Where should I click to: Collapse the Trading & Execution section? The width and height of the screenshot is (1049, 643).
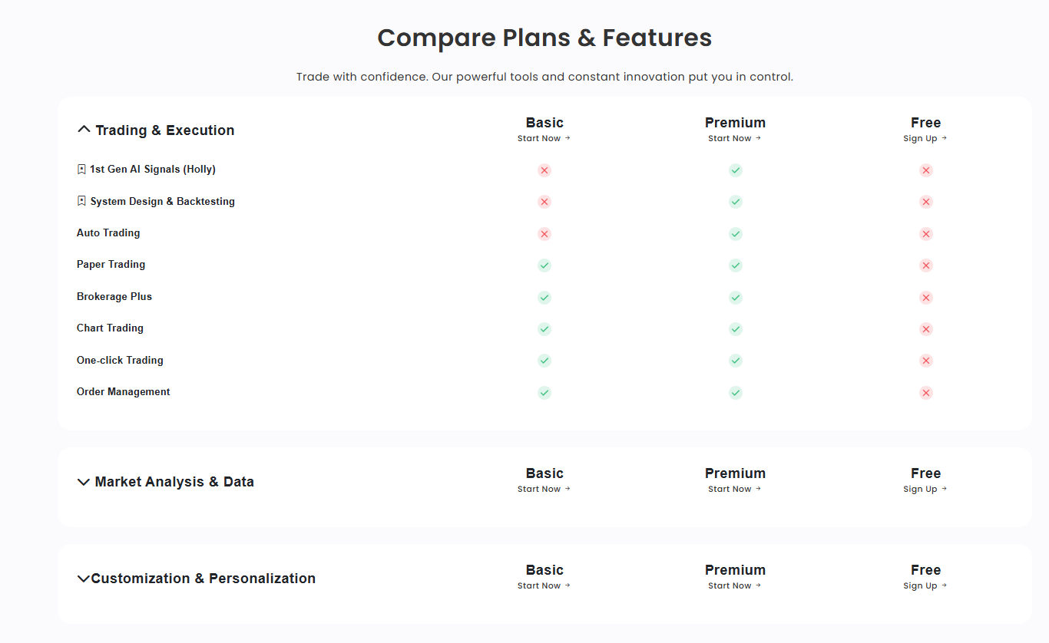(84, 130)
